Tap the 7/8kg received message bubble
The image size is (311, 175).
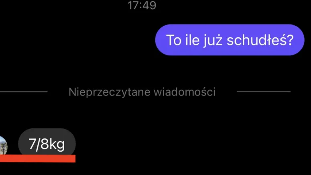pos(47,143)
